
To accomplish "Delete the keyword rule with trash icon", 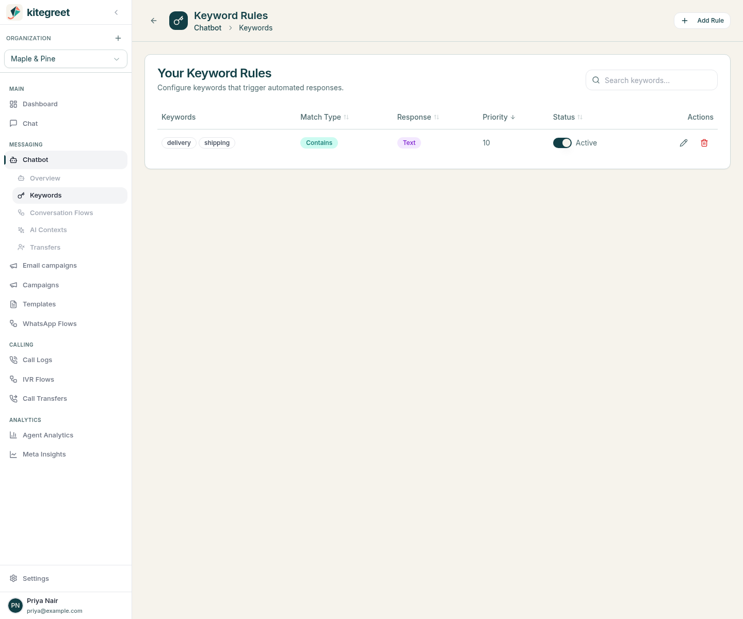I will (x=704, y=143).
